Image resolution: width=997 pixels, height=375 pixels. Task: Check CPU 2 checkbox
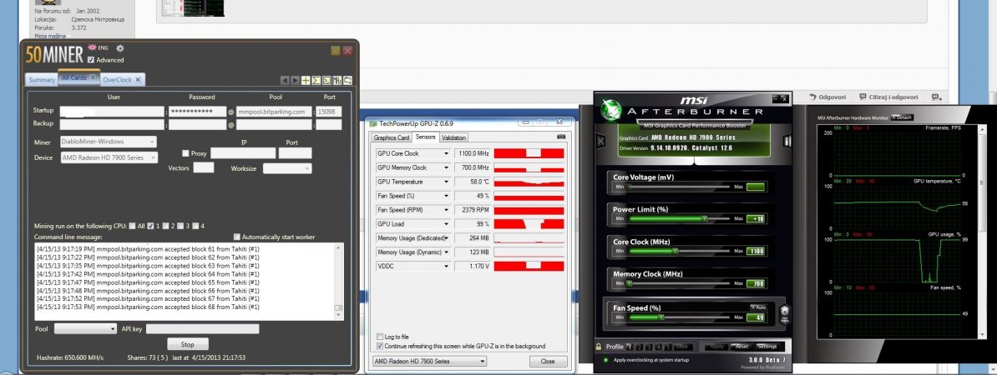[165, 226]
